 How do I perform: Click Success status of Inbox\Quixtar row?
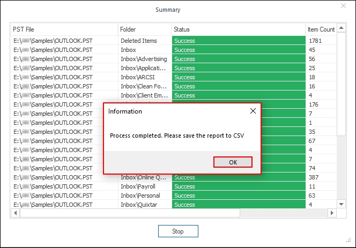point(239,205)
